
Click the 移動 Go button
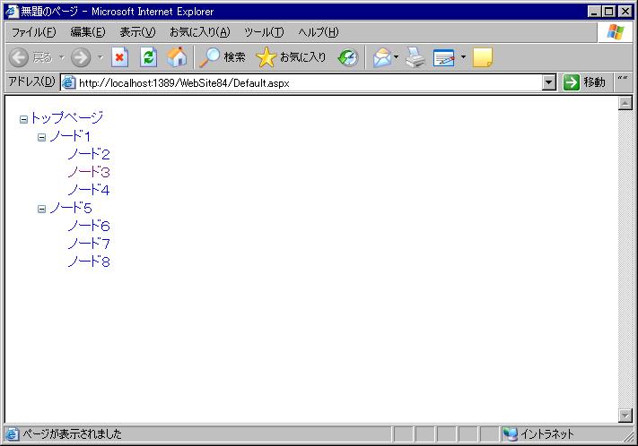(x=585, y=82)
